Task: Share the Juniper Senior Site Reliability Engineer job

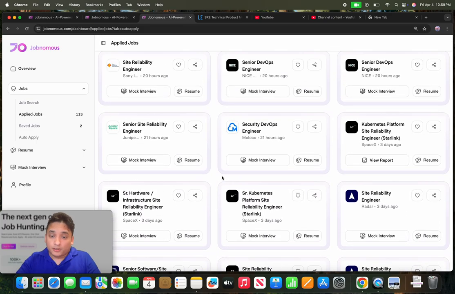Action: 195,127
